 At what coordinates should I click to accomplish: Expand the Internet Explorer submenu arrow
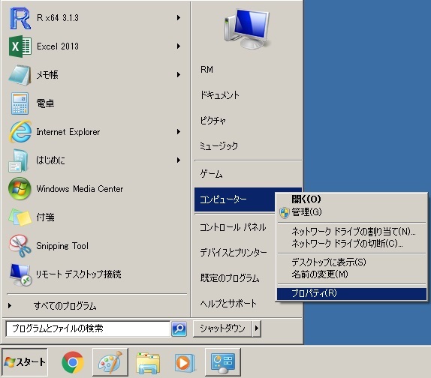click(179, 132)
